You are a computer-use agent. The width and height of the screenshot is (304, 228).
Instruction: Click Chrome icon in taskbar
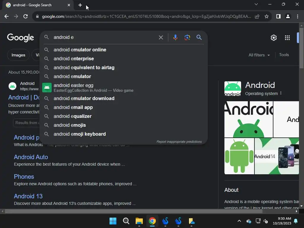152,221
